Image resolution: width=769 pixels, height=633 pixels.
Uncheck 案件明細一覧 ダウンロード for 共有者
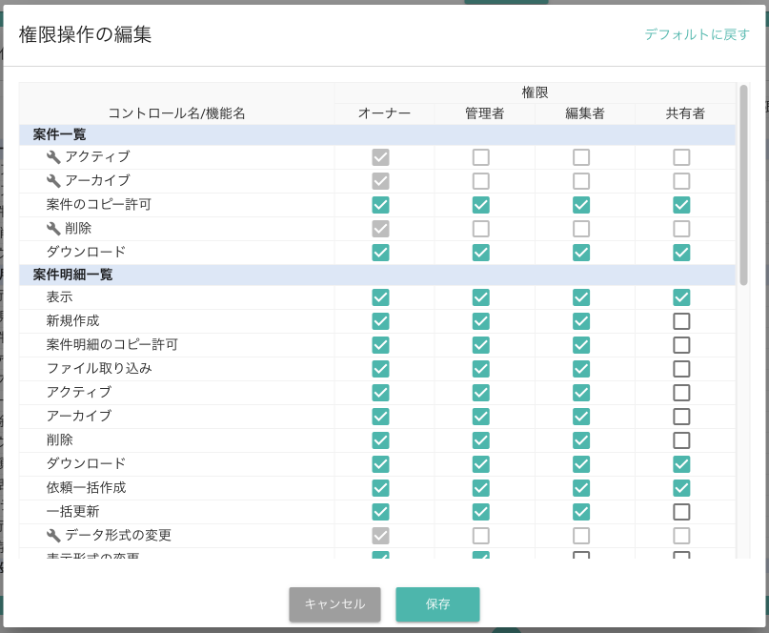681,464
